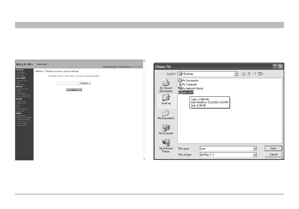Open the Home link in router header
The height and width of the screenshot is (209, 299).
pyautogui.click(x=105, y=67)
